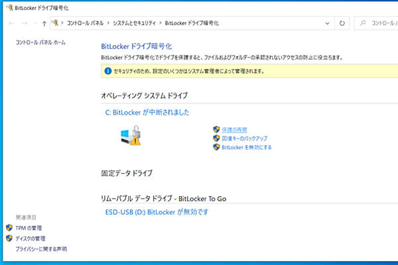The height and width of the screenshot is (265, 398).
Task: Focus the Control Panel search box
Action: pyautogui.click(x=376, y=23)
